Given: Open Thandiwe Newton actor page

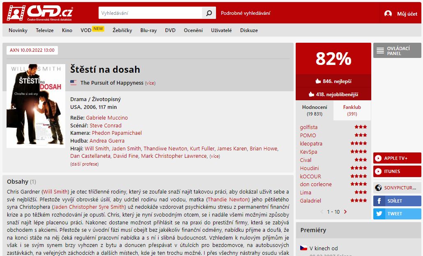Looking at the screenshot, I should (165, 148).
